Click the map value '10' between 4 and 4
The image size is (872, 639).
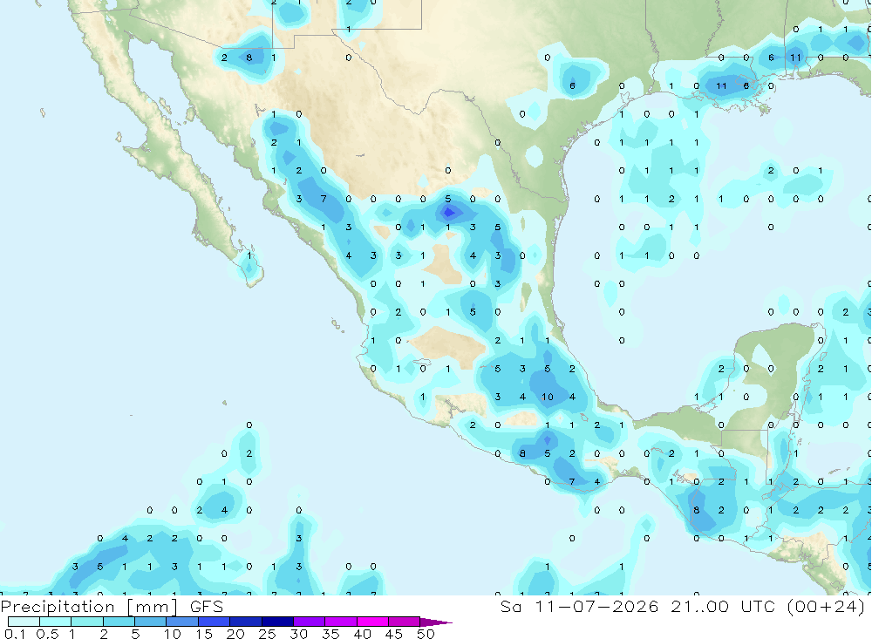pos(548,397)
